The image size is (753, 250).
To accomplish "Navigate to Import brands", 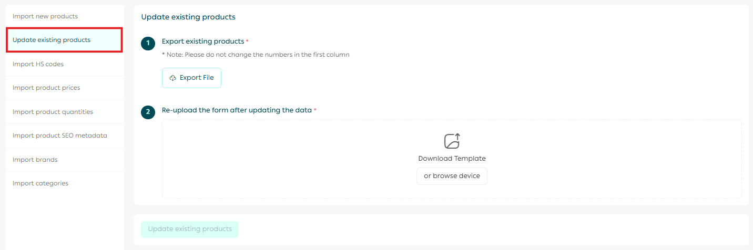I will point(35,160).
